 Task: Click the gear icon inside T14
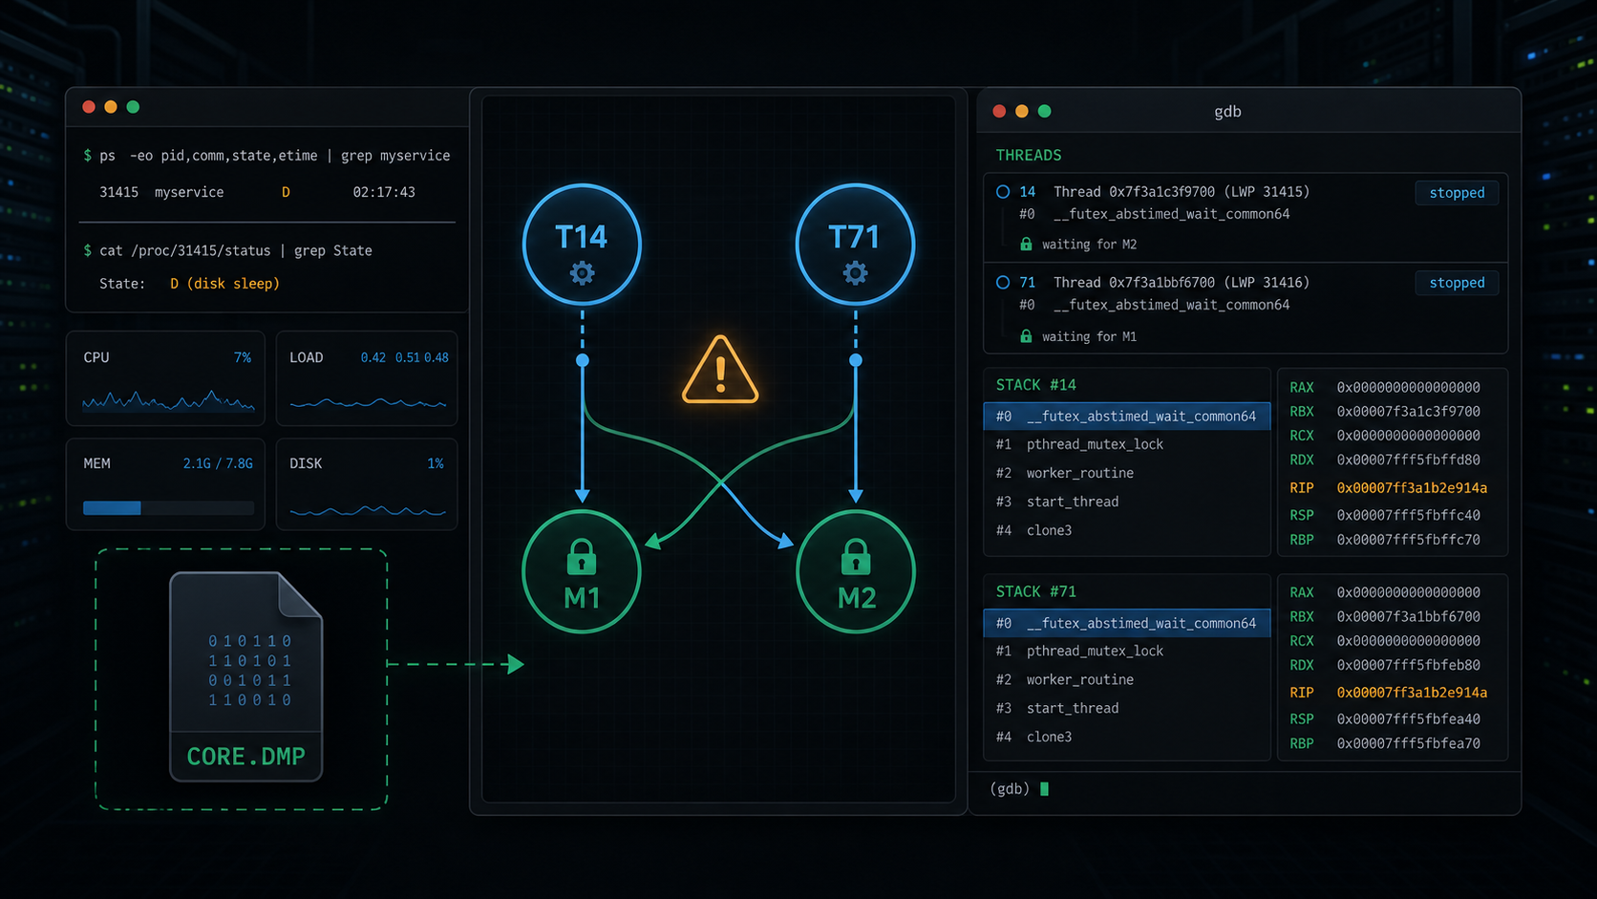point(582,274)
